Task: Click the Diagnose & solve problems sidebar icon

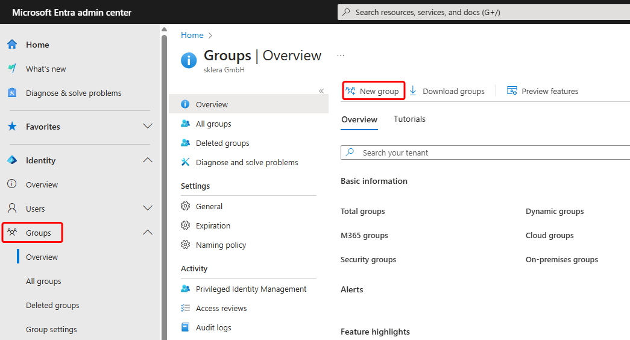Action: [12, 93]
